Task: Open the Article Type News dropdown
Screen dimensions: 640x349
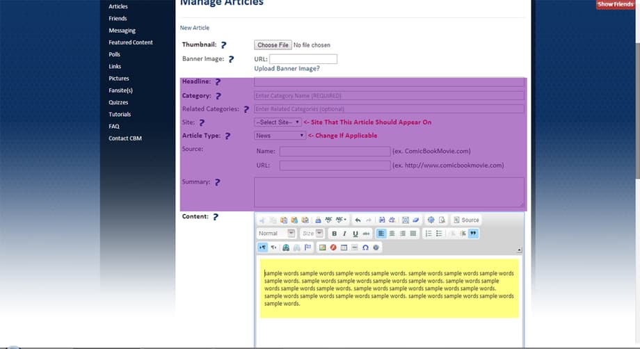Action: pos(280,136)
